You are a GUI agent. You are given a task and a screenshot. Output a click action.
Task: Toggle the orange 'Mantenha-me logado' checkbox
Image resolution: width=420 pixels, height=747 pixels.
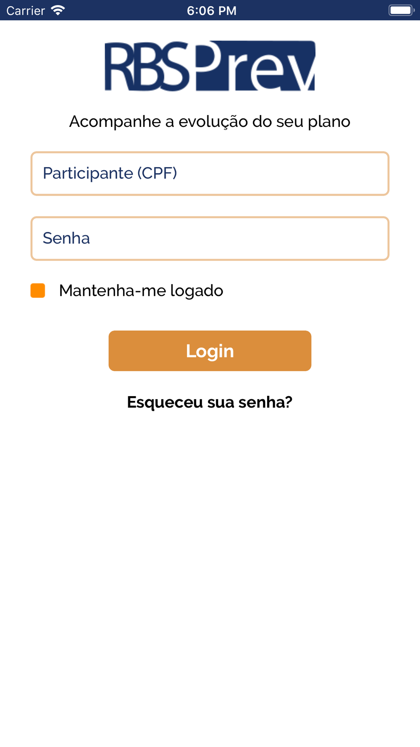[38, 290]
